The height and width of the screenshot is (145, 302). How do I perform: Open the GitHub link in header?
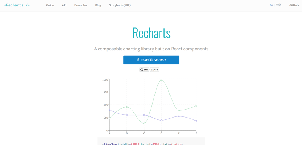[294, 5]
